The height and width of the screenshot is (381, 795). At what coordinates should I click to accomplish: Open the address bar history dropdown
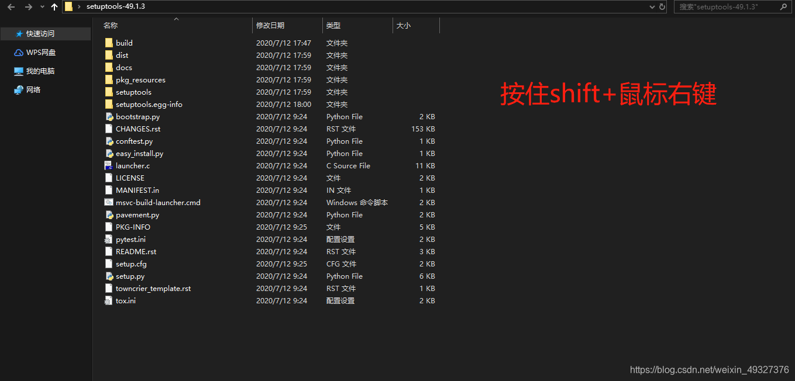652,7
